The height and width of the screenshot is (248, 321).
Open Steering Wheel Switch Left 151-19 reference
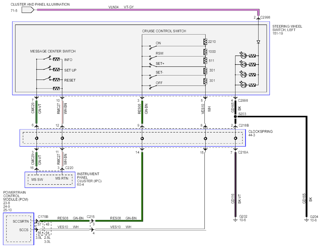[x=287, y=30]
